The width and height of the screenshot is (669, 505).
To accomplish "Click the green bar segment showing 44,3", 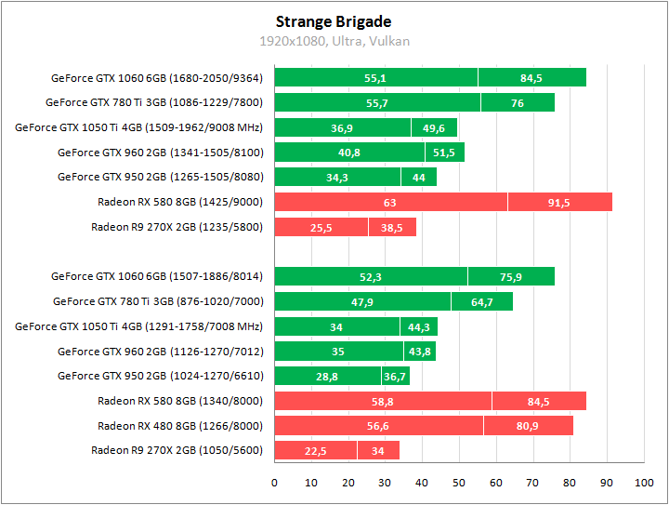I will pyautogui.click(x=419, y=326).
